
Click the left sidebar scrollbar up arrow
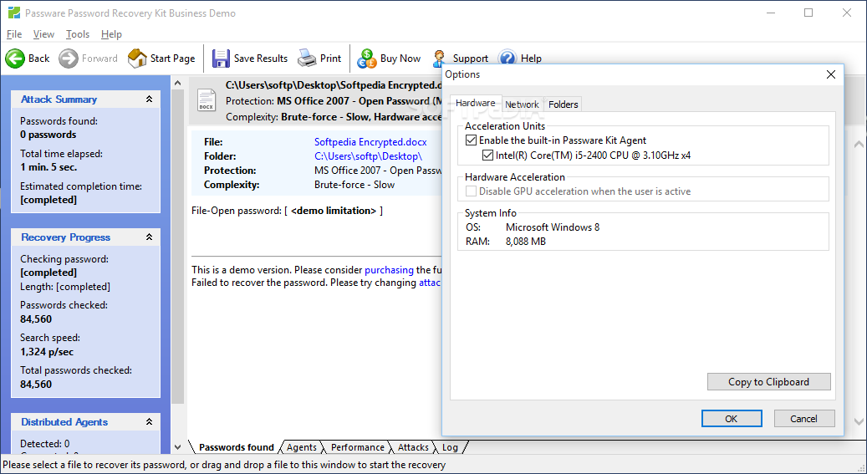[x=177, y=84]
